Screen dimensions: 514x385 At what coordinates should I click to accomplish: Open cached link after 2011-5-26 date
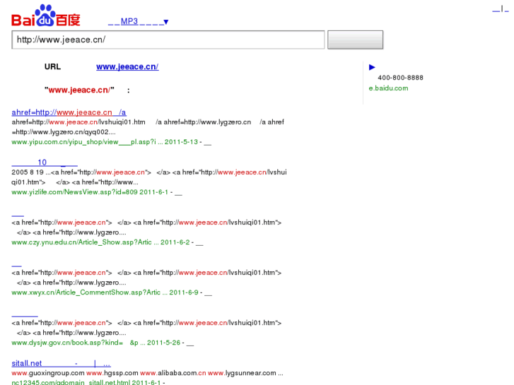[190, 343]
